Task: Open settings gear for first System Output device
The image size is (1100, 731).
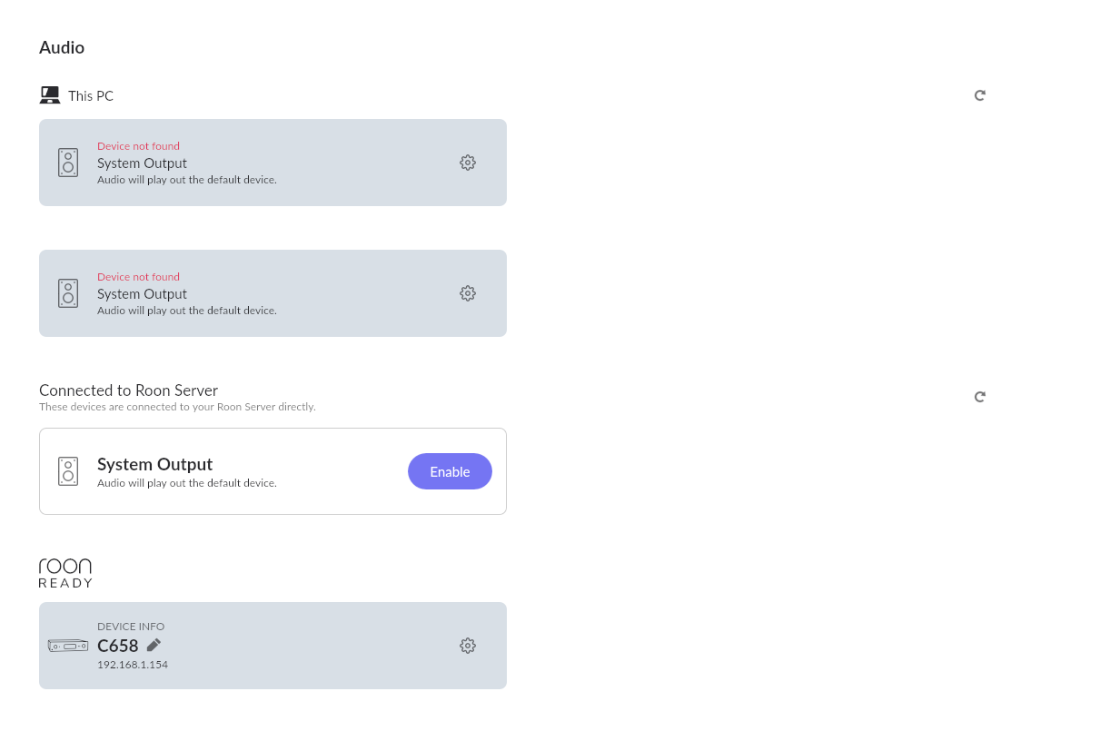Action: click(468, 163)
